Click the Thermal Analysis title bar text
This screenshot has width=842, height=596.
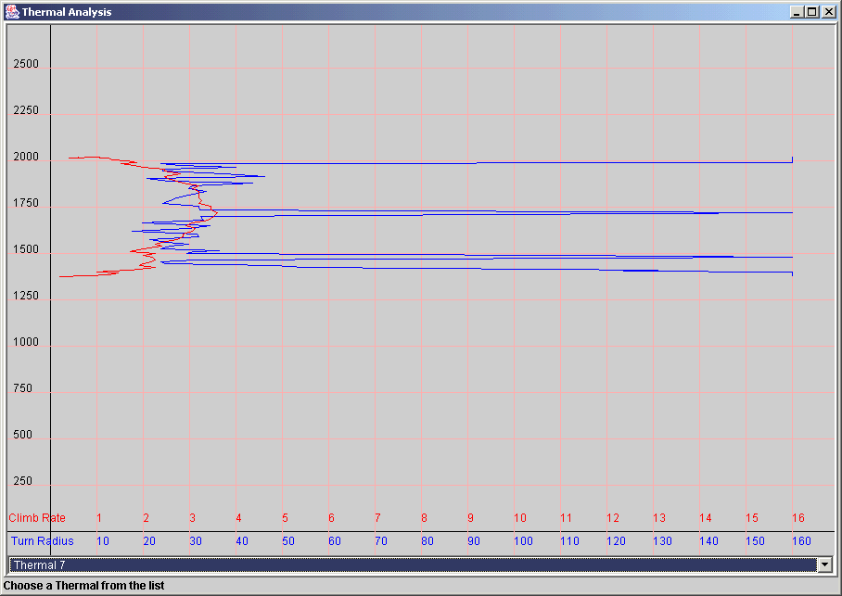pos(67,12)
